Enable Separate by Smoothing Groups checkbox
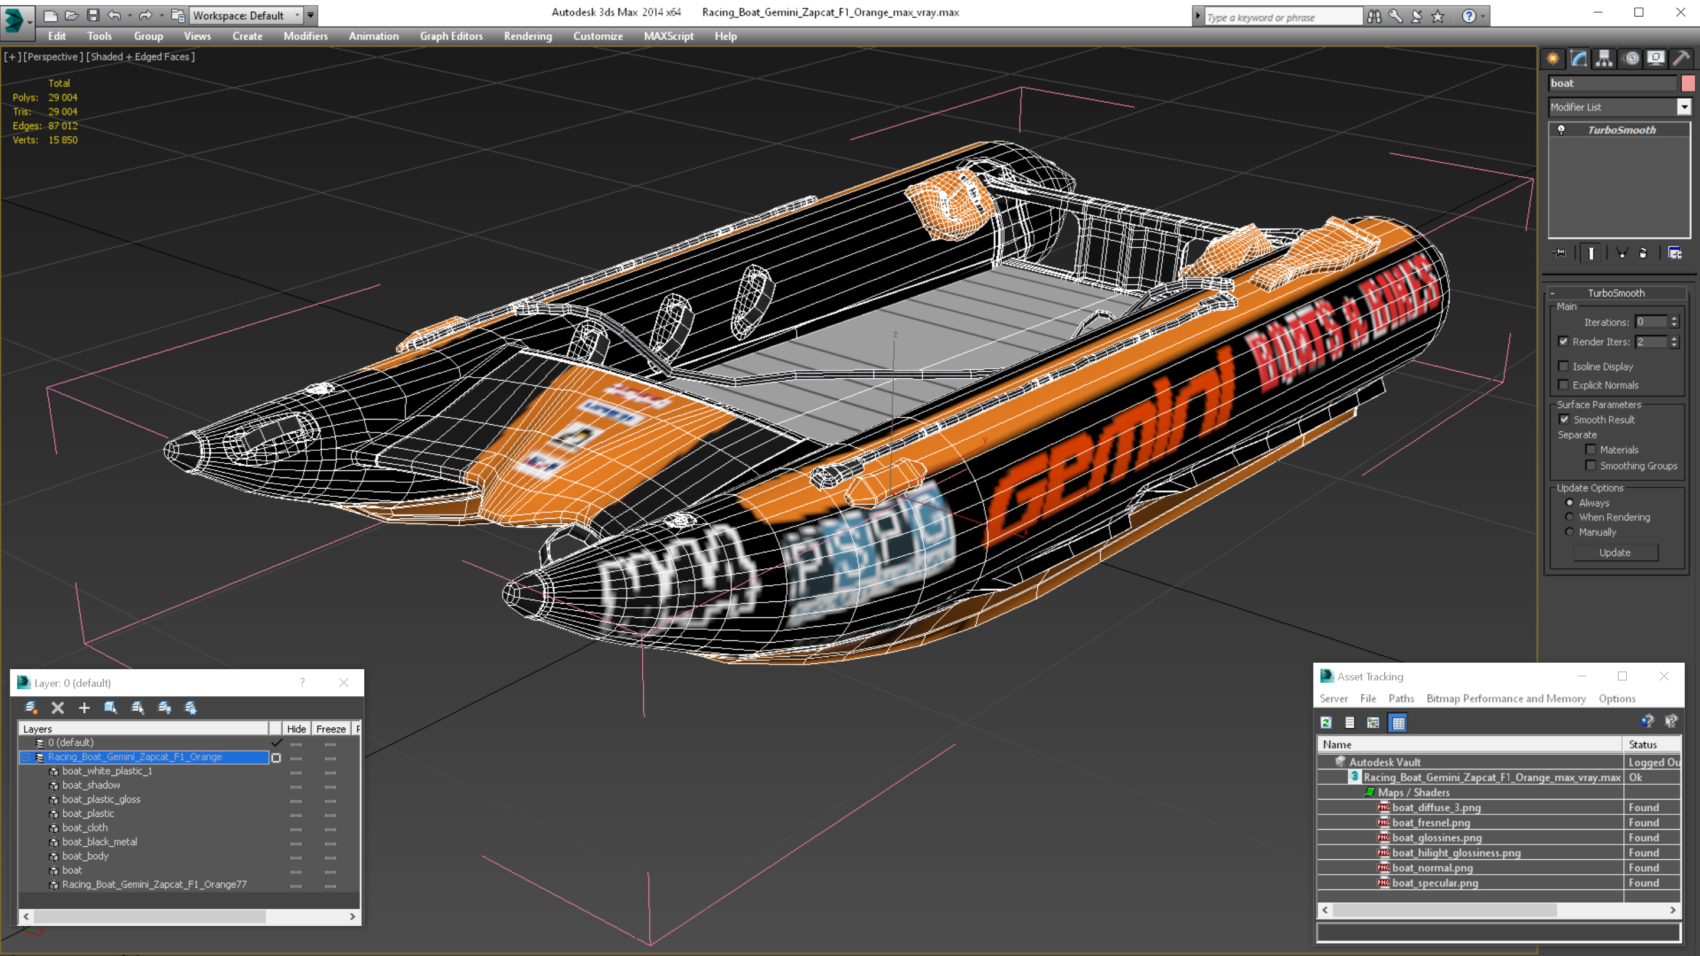Image resolution: width=1700 pixels, height=956 pixels. [x=1590, y=466]
